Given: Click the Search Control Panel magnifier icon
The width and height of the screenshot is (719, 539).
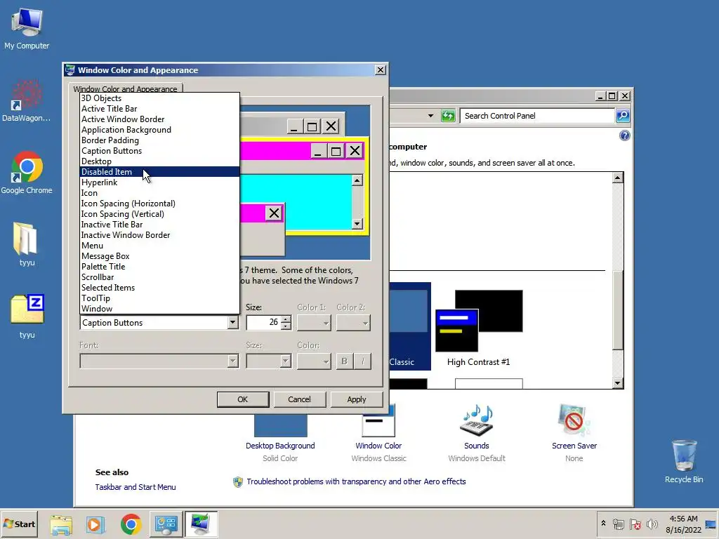Looking at the screenshot, I should pyautogui.click(x=622, y=116).
